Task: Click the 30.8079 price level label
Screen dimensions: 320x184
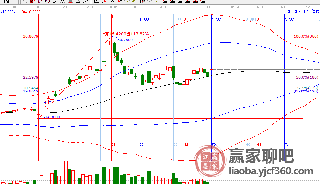Action: 31,36
